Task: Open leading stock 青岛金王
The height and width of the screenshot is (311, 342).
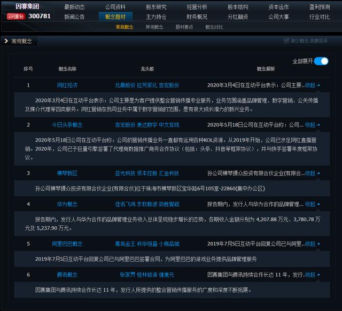Action: pos(125,244)
